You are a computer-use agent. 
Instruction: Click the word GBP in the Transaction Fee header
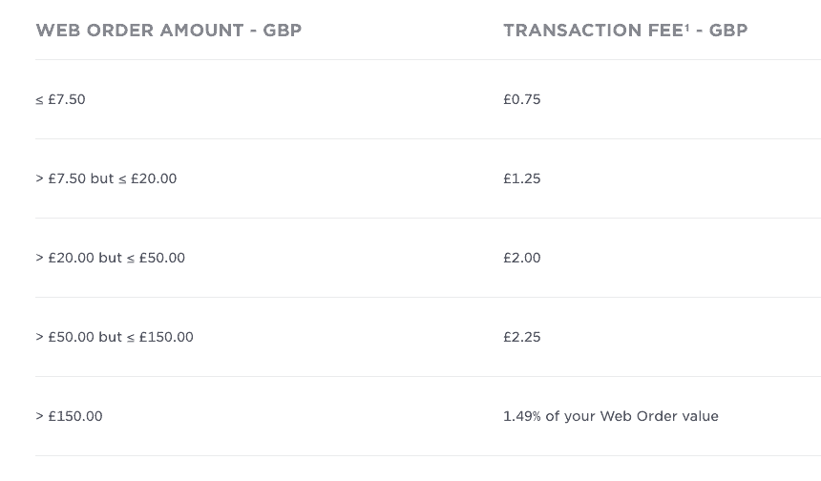pos(728,31)
